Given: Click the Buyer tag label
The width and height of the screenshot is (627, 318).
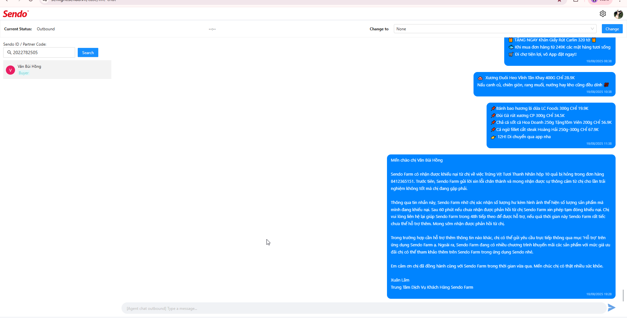Looking at the screenshot, I should tap(24, 73).
